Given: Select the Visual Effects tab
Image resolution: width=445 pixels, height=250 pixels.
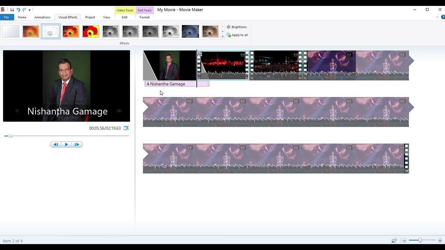Looking at the screenshot, I should tap(68, 17).
